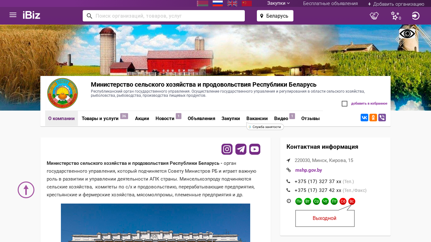431x242 pixels.
Task: Open the handshake partners icon
Action: tap(374, 16)
